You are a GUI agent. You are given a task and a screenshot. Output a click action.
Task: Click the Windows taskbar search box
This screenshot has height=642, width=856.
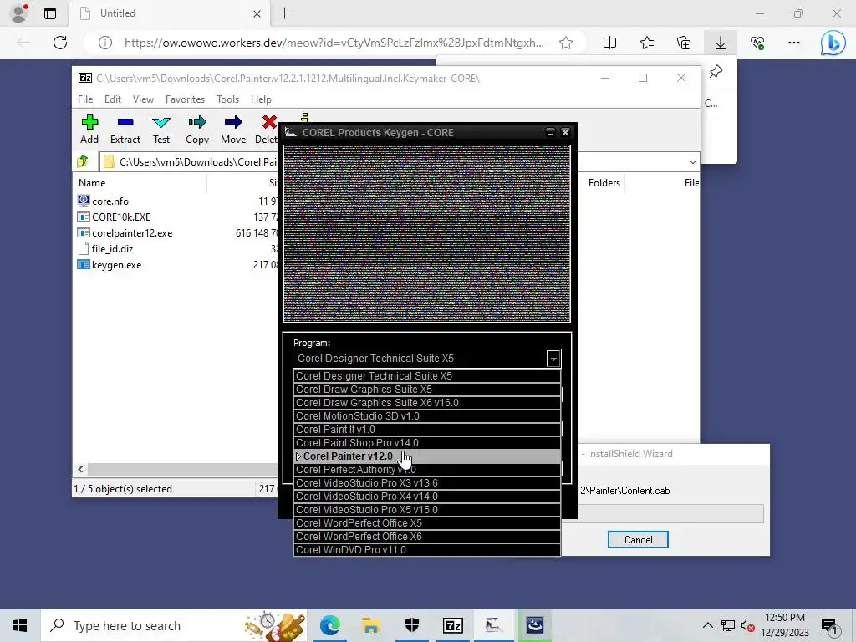coord(174,625)
